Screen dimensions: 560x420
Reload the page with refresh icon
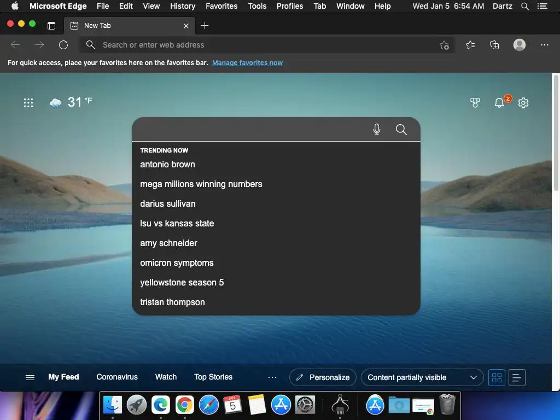point(63,45)
